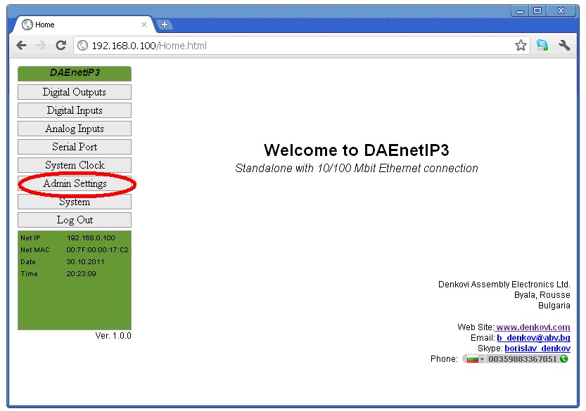Open the Digital Inputs page
586x411 pixels.
75,110
